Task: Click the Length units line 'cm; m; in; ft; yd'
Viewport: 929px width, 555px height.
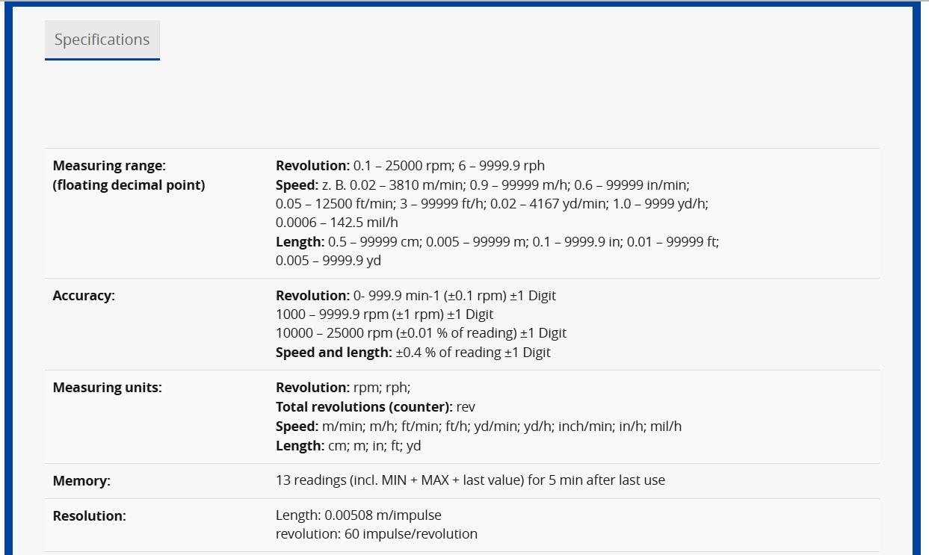Action: point(348,446)
